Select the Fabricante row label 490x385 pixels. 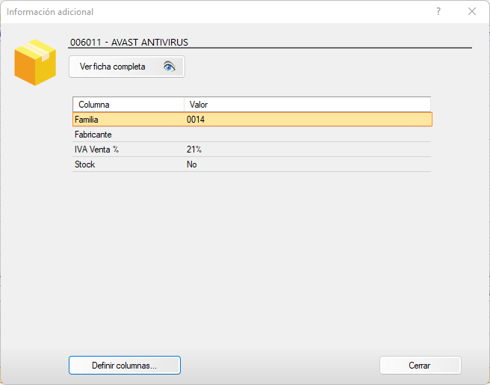93,135
